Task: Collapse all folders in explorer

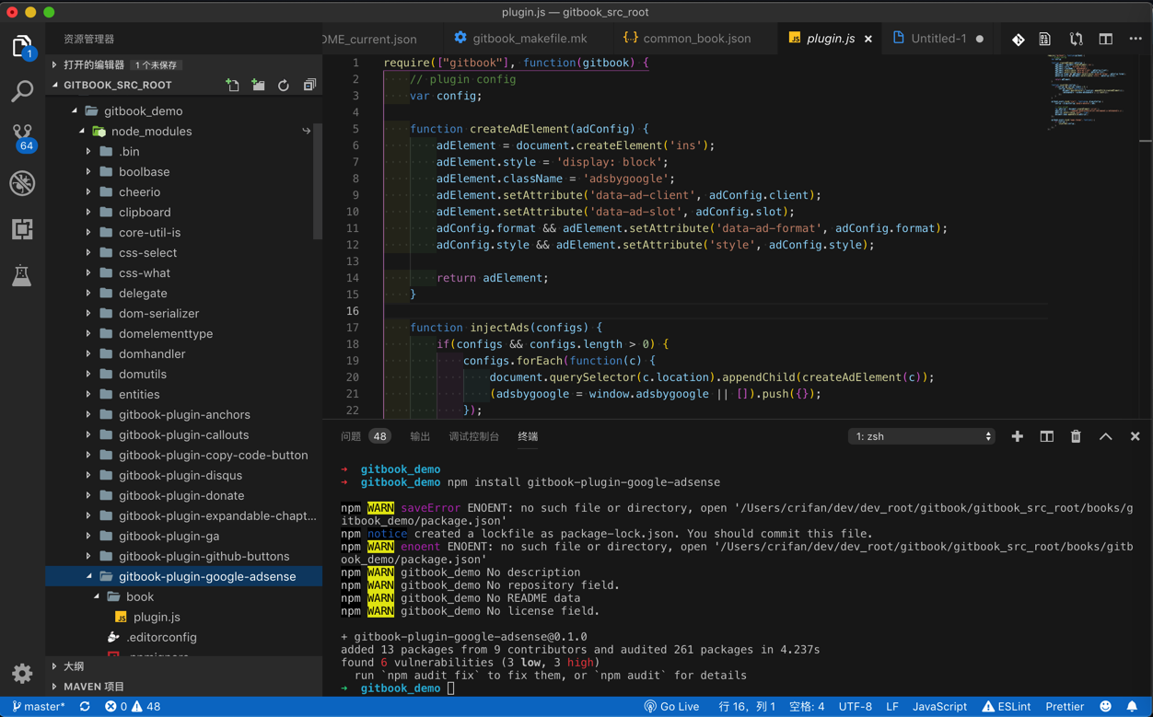Action: click(x=309, y=85)
